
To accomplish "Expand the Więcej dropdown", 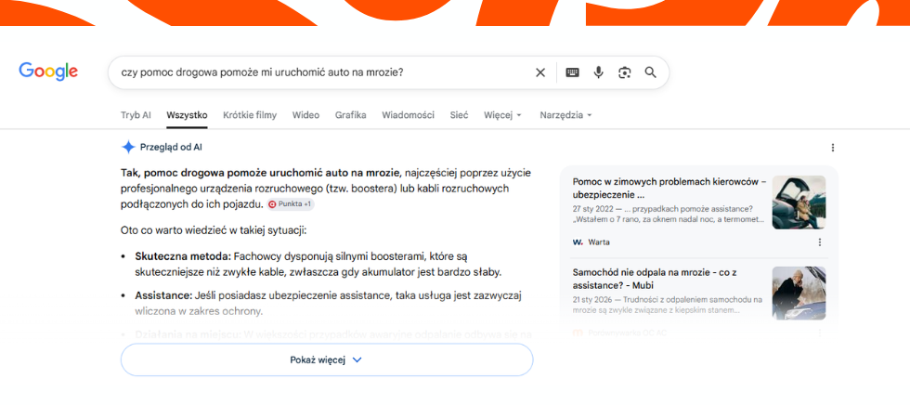I will 502,115.
